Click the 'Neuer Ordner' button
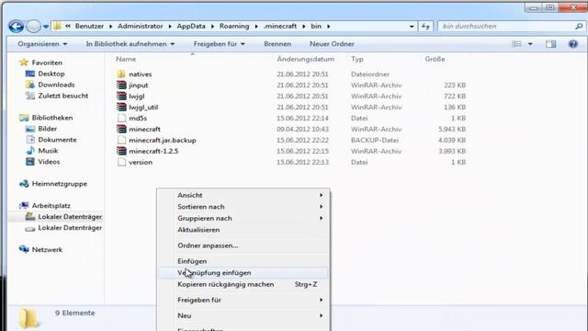Screen dimensions: 588x331 pyautogui.click(x=332, y=44)
